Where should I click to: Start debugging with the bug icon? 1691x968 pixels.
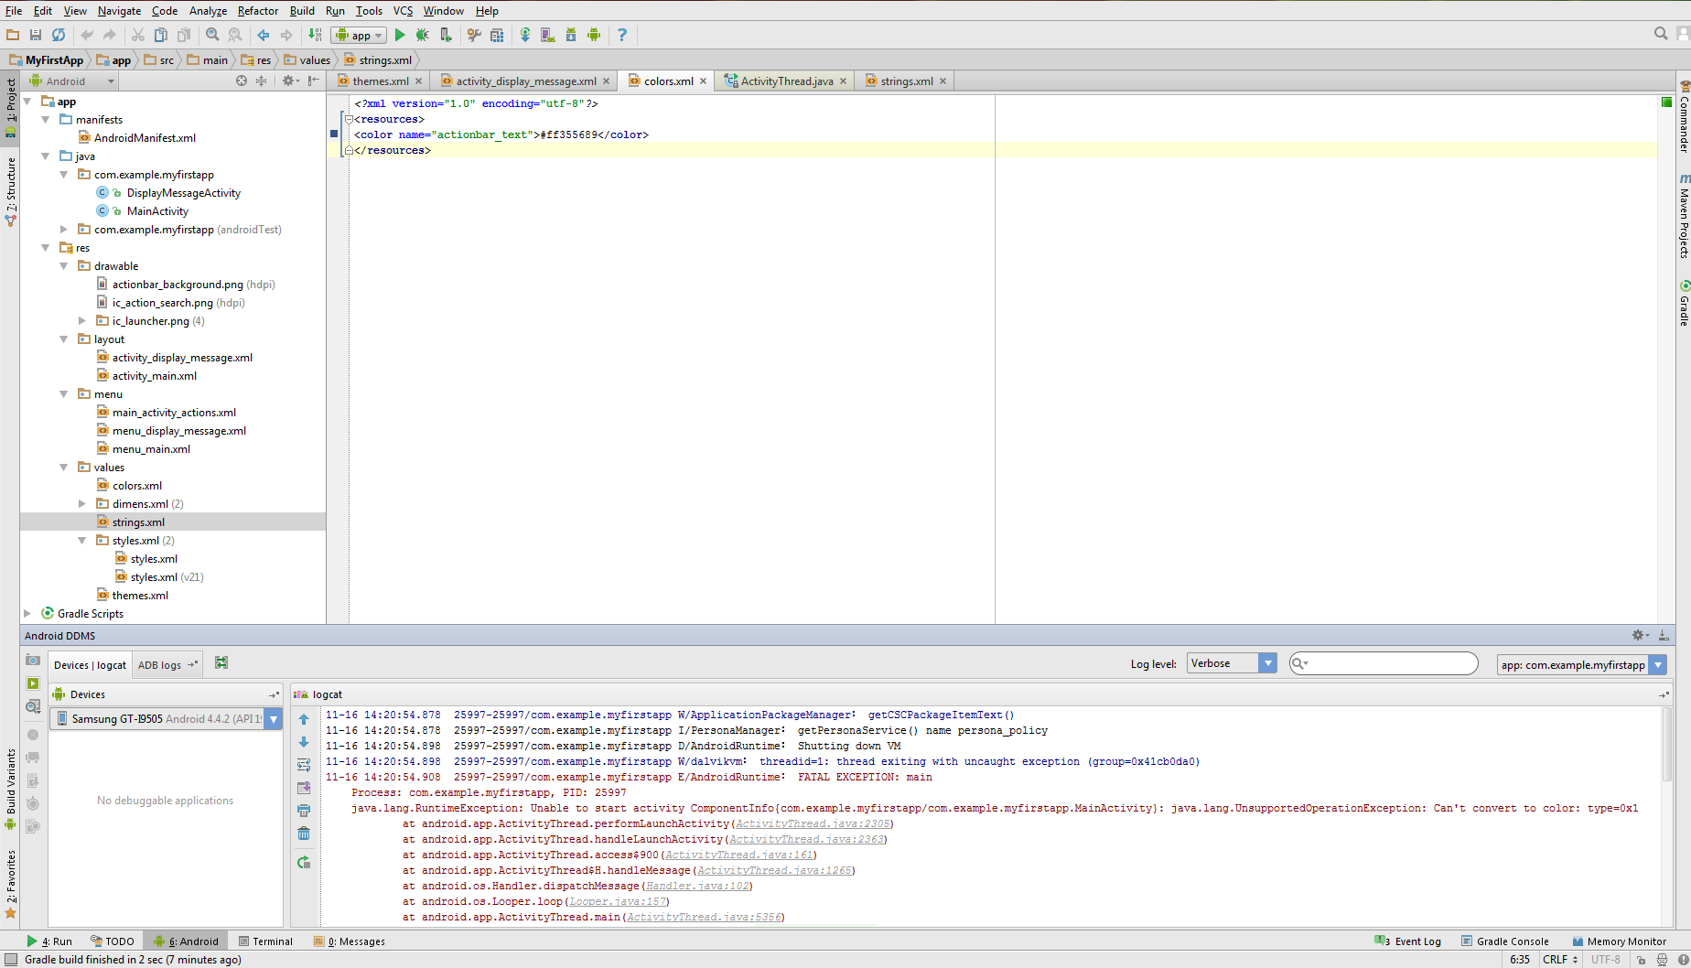click(x=422, y=35)
